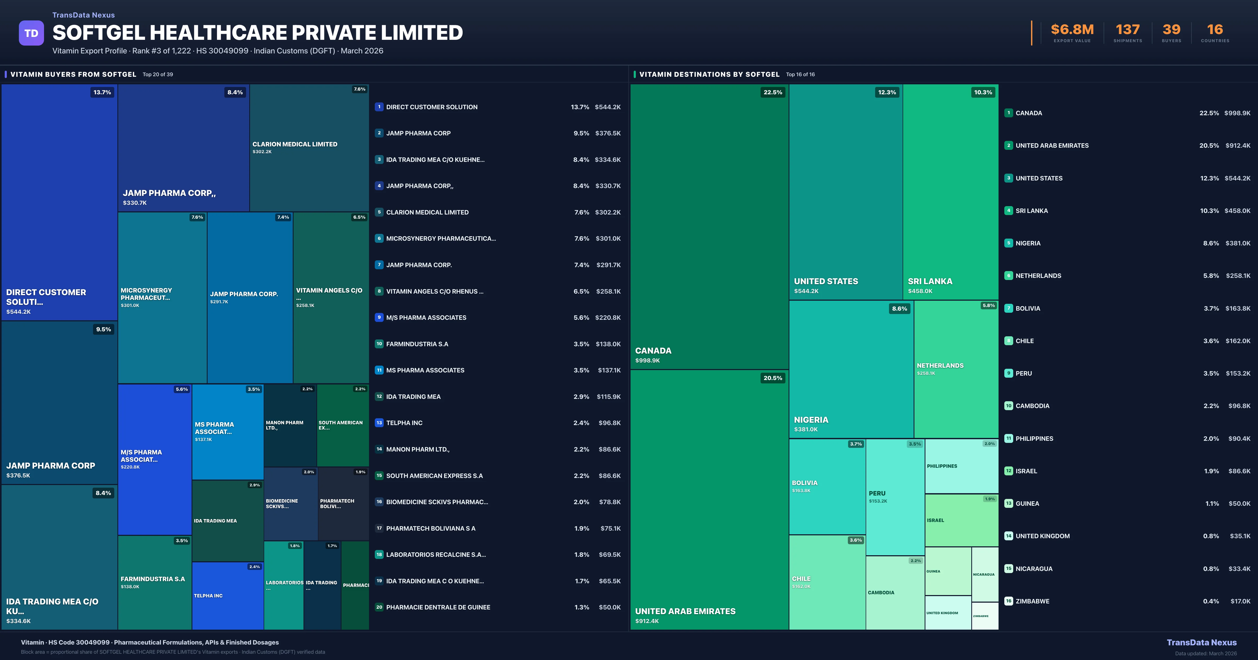1258x660 pixels.
Task: Select the VITAMIN DESTINATIONS BY SOFTGEL section header
Action: pyautogui.click(x=709, y=74)
